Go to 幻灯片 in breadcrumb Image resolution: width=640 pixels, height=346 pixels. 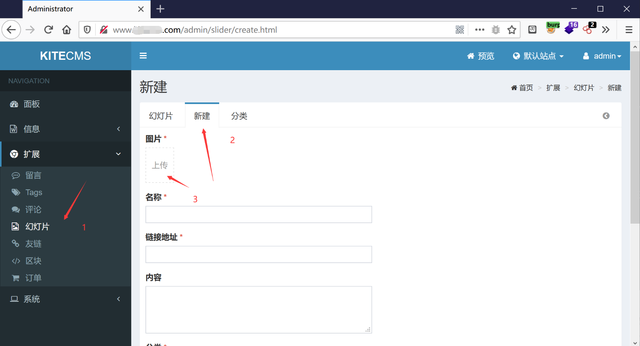click(584, 88)
